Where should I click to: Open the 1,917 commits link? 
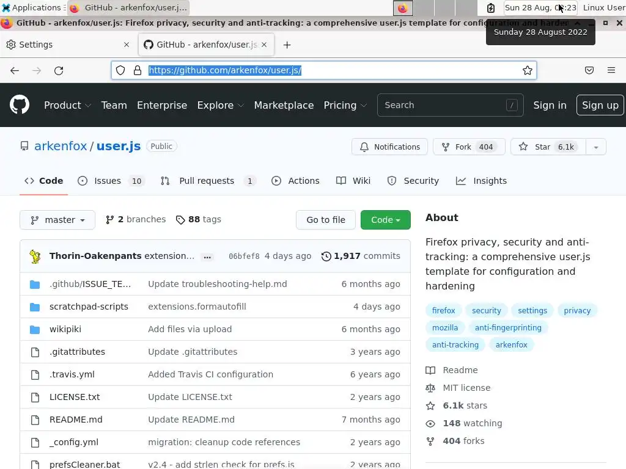[x=361, y=256]
